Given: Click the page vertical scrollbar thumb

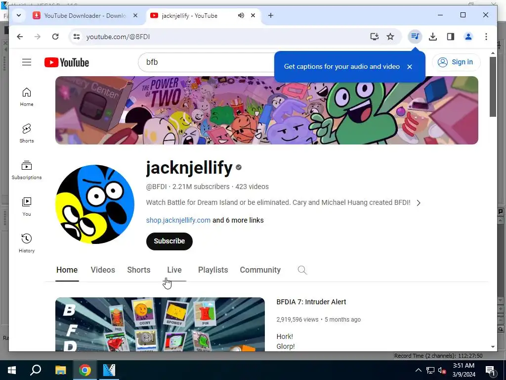Looking at the screenshot, I should 493,87.
